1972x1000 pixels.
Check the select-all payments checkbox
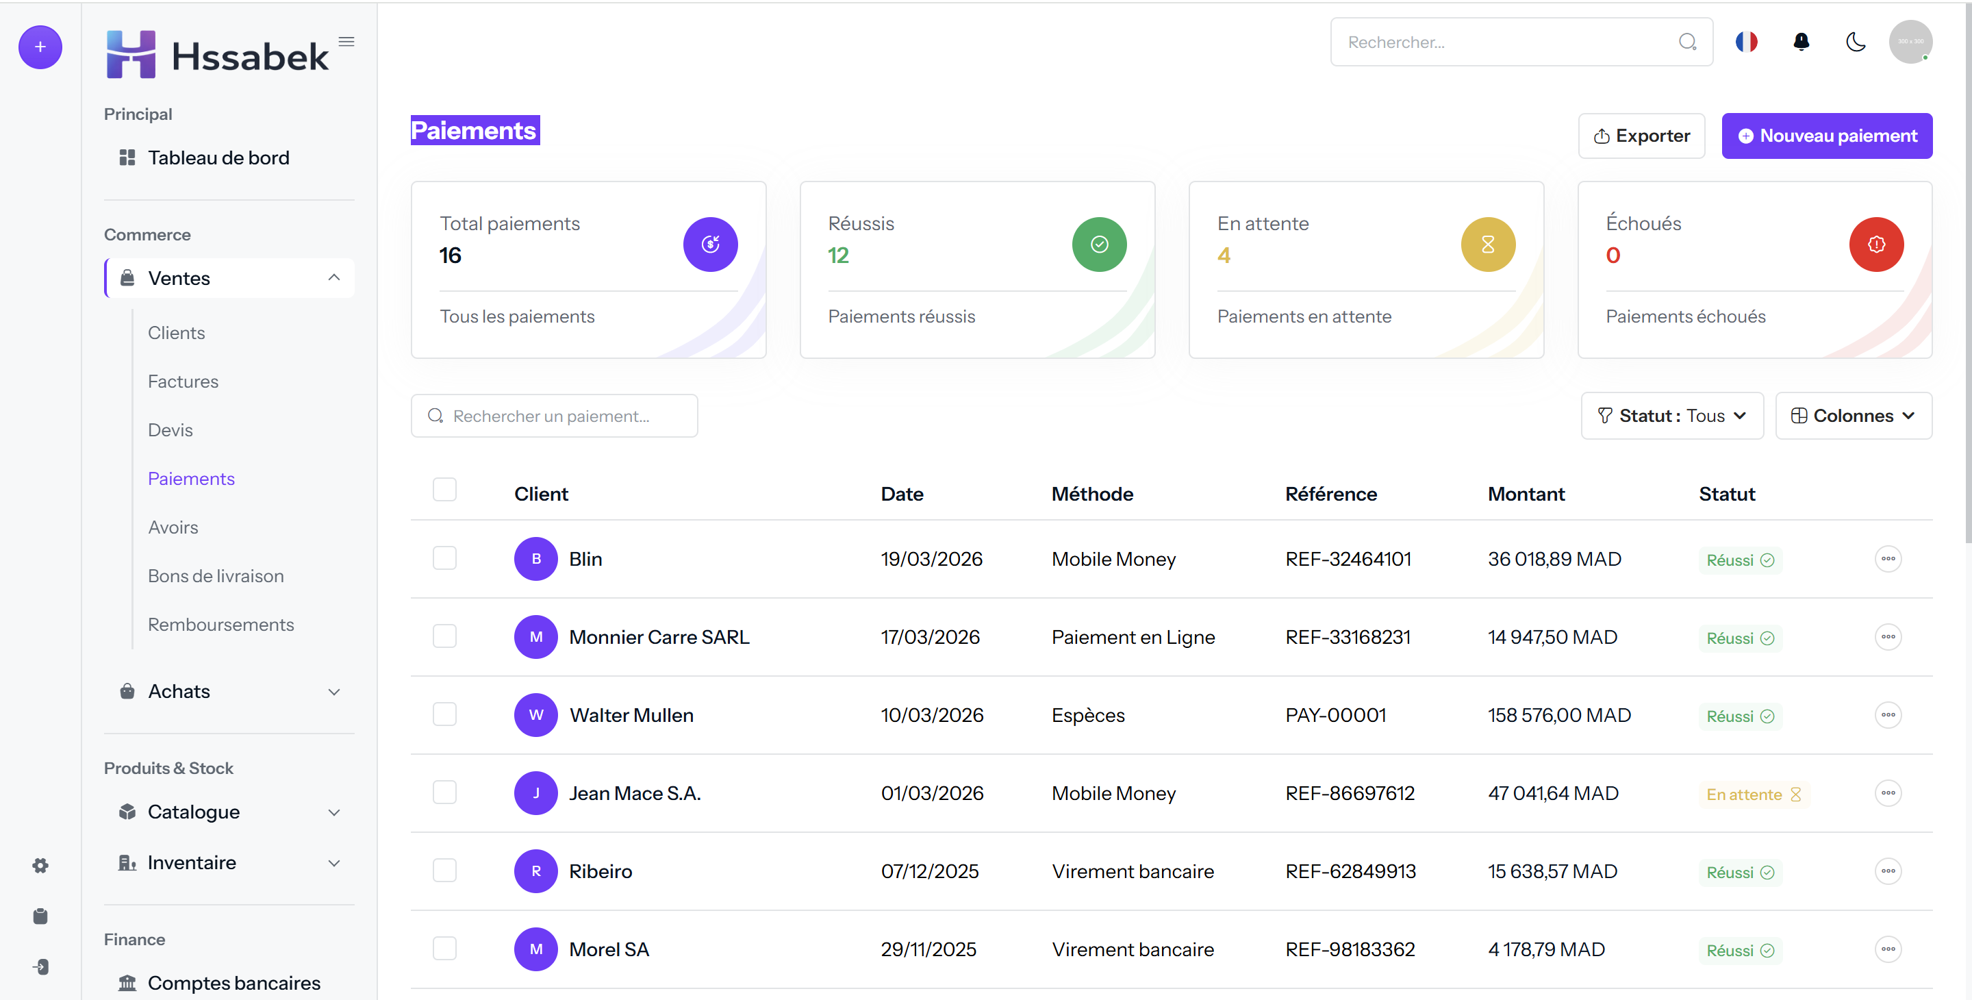[x=445, y=489]
